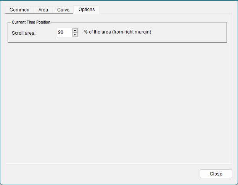Open the Area tab
The height and width of the screenshot is (185, 238).
(43, 10)
